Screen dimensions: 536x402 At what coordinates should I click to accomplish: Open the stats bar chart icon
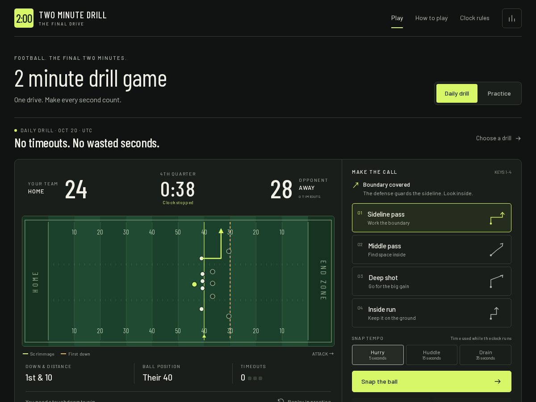pos(512,18)
